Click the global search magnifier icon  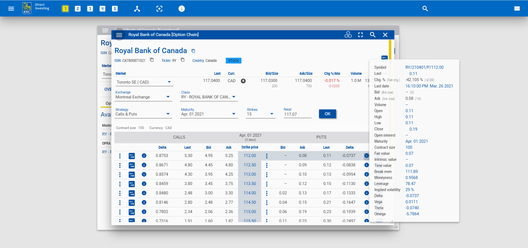[x=425, y=9]
